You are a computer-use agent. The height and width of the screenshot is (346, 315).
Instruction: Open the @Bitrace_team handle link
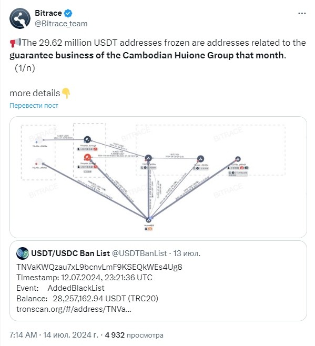click(61, 23)
